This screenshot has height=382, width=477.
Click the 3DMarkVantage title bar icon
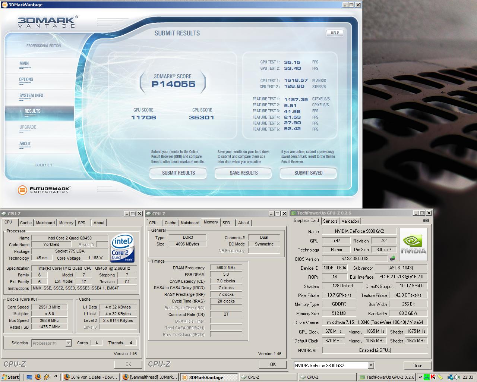pos(4,5)
